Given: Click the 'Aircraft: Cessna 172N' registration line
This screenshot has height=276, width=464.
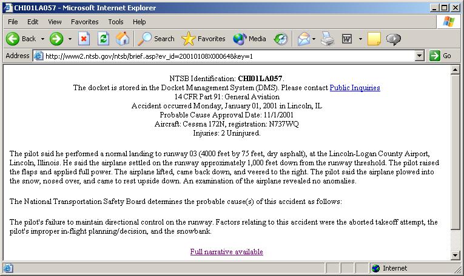Looking at the screenshot, I should coord(227,124).
